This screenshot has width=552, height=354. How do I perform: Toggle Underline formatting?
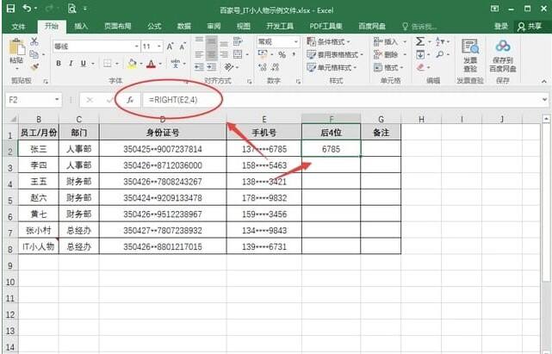84,64
